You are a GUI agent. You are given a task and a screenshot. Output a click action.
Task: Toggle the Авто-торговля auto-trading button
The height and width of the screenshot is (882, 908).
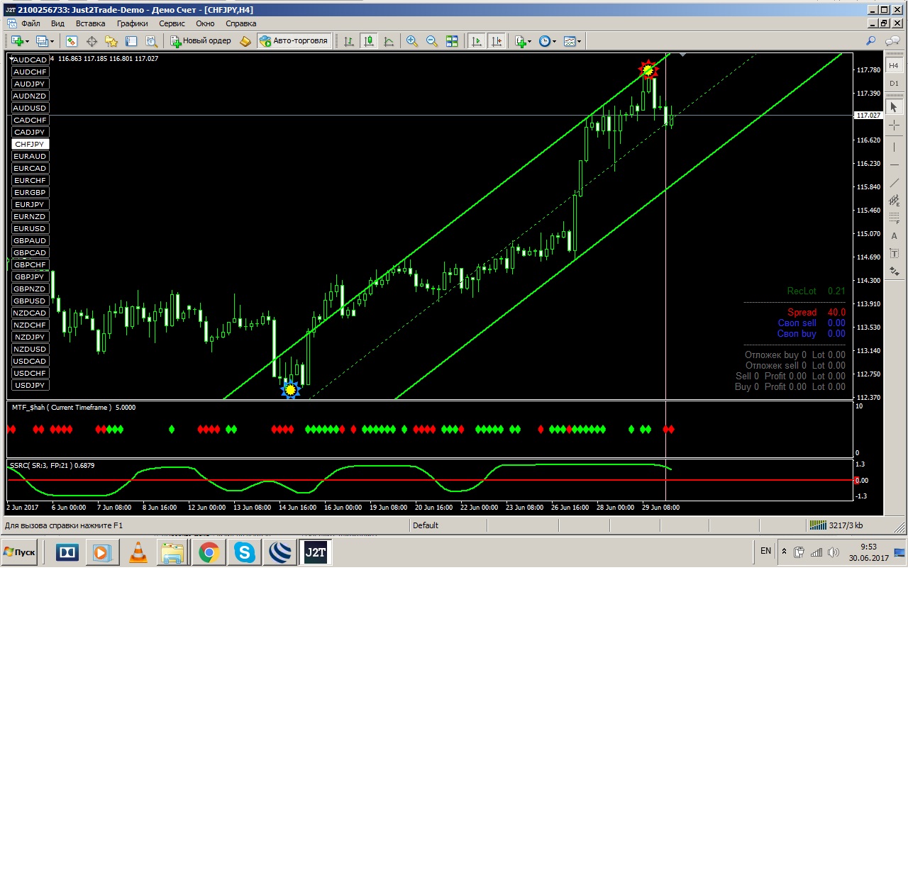[294, 41]
